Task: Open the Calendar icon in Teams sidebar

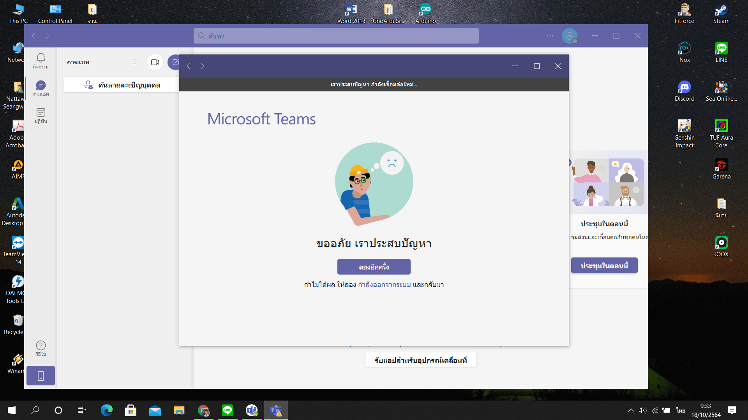Action: (41, 115)
